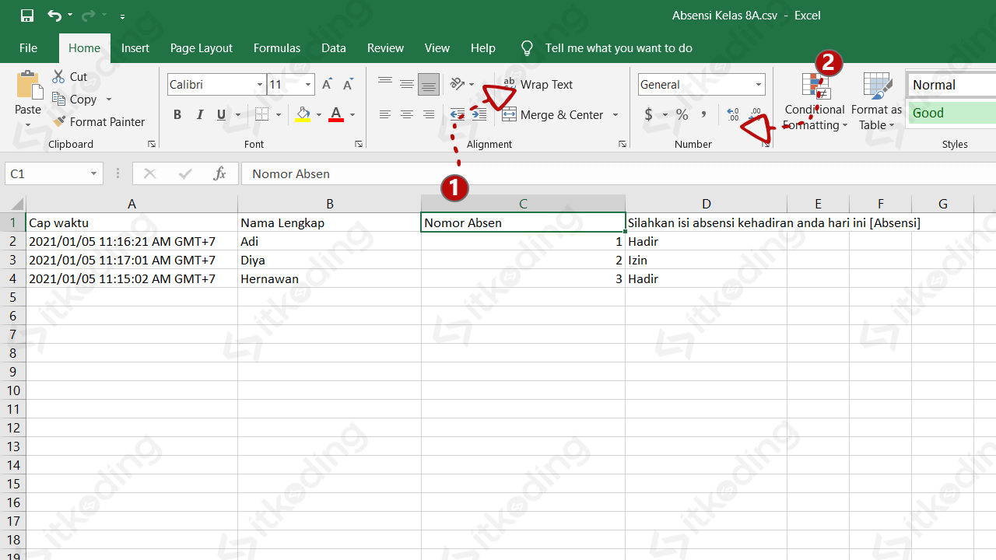Viewport: 996px width, 560px height.
Task: Click Increase Decimal icon
Action: 733,115
